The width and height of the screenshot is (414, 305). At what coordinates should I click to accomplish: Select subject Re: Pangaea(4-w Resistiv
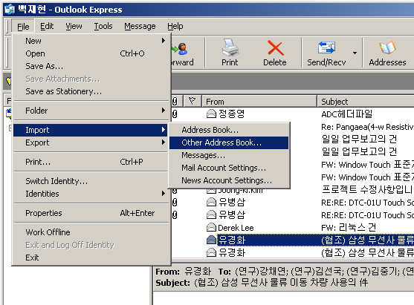367,127
